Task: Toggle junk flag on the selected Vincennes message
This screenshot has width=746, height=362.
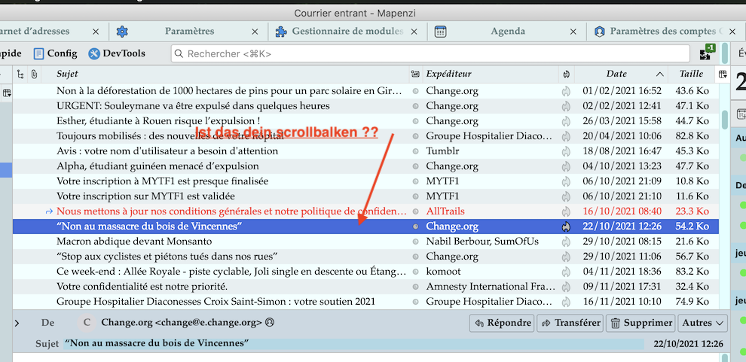Action: point(566,227)
